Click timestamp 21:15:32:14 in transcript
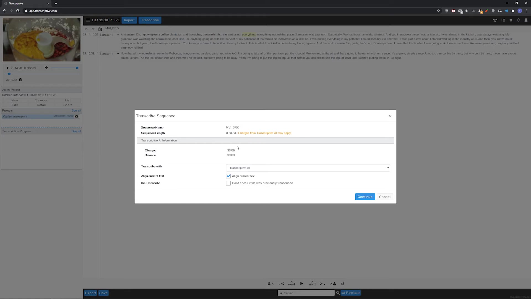Viewport: 531px width, 299px height. pos(90,54)
